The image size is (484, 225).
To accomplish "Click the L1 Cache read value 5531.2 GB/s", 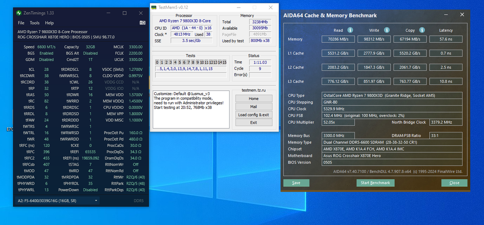I will tap(338, 53).
